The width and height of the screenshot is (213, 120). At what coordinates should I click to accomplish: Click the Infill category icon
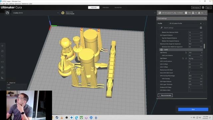(161, 50)
